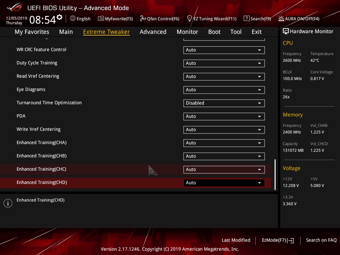The height and width of the screenshot is (255, 340).
Task: Toggle AURA ON/OFF(F4) light icon
Action: click(x=281, y=19)
